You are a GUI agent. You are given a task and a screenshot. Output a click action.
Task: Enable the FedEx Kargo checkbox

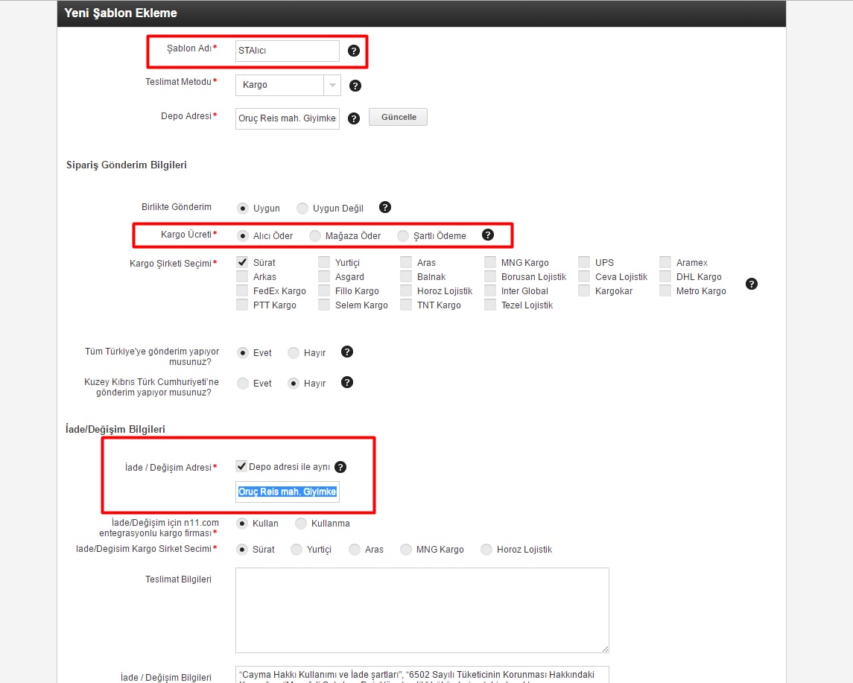[x=242, y=290]
